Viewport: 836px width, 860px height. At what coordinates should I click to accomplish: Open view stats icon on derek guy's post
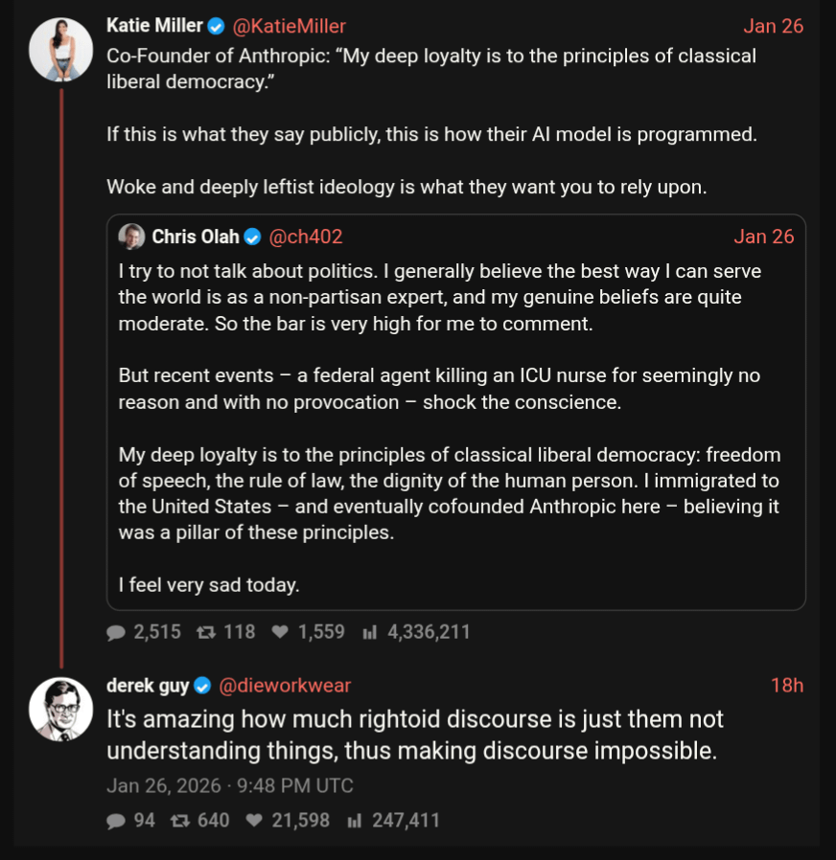(x=354, y=821)
